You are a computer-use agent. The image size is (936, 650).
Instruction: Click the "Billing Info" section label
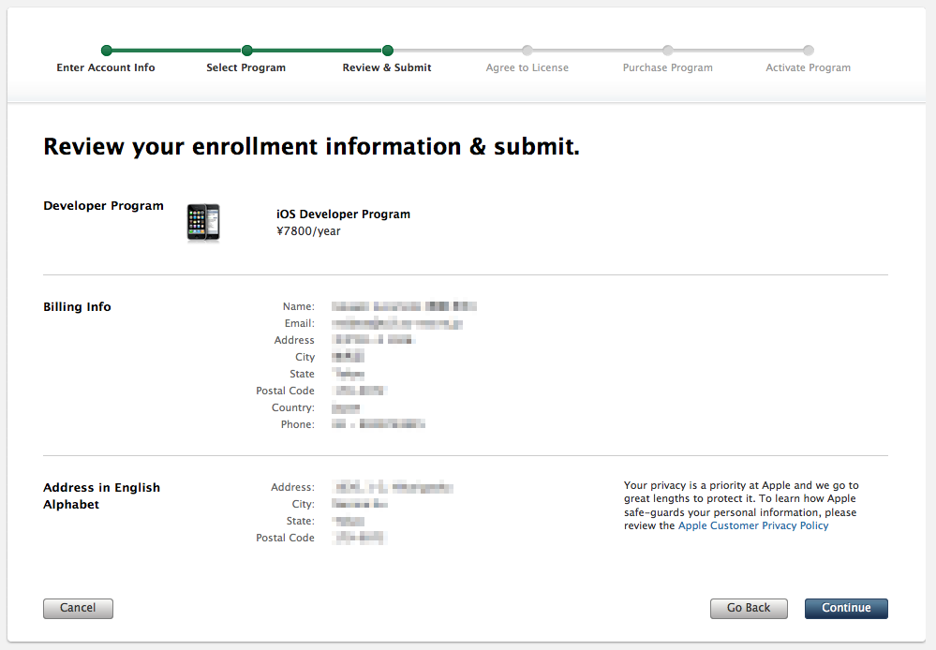77,307
